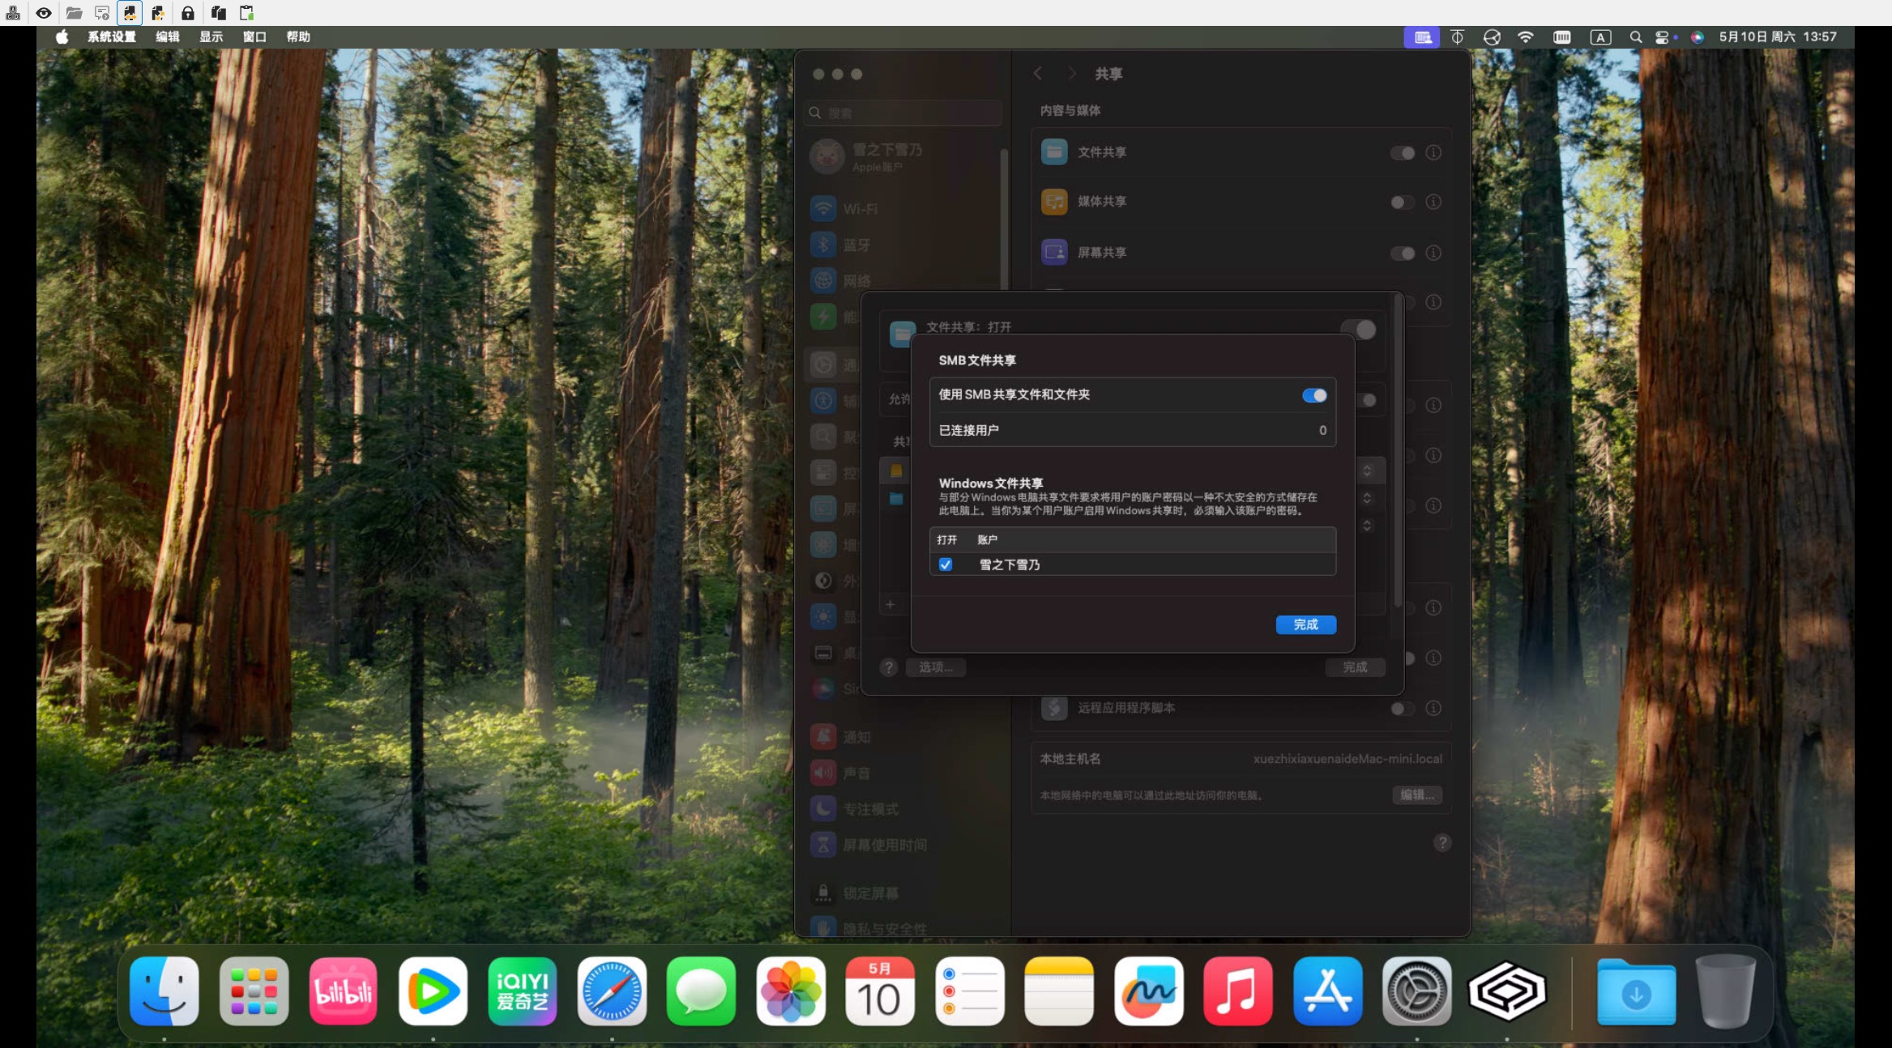1892x1048 pixels.
Task: Open Calendar from the Dock
Action: click(x=880, y=991)
